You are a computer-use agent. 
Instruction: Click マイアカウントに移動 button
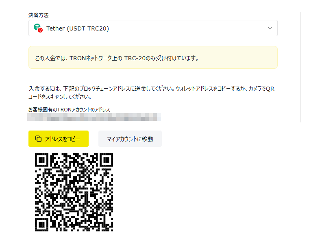coord(130,139)
